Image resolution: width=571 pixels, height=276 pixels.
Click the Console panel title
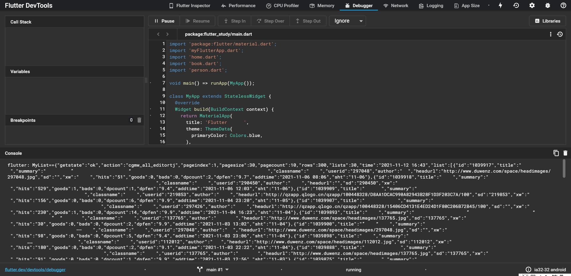point(13,153)
